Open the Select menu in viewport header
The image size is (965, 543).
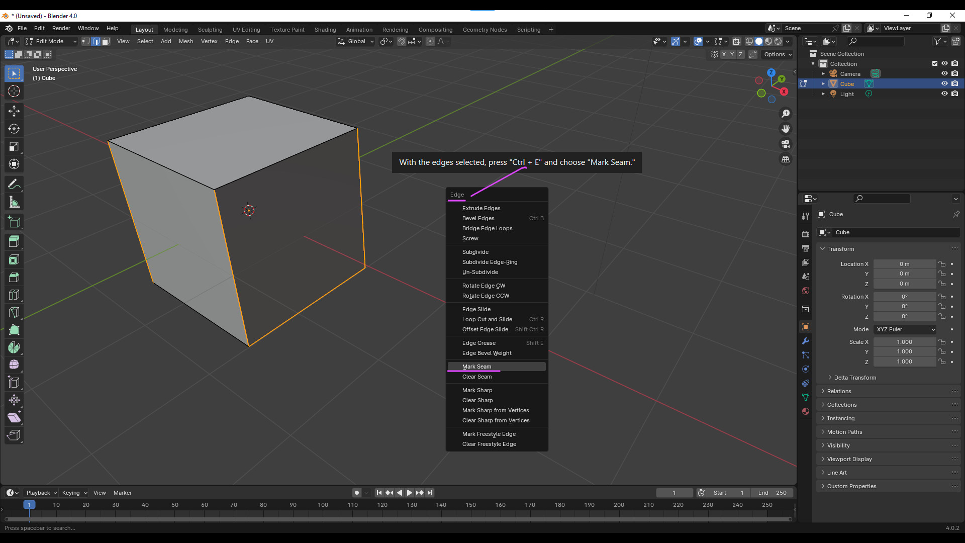coord(145,41)
